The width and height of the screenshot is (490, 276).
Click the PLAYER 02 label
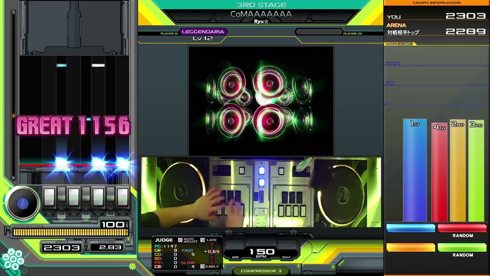353,34
